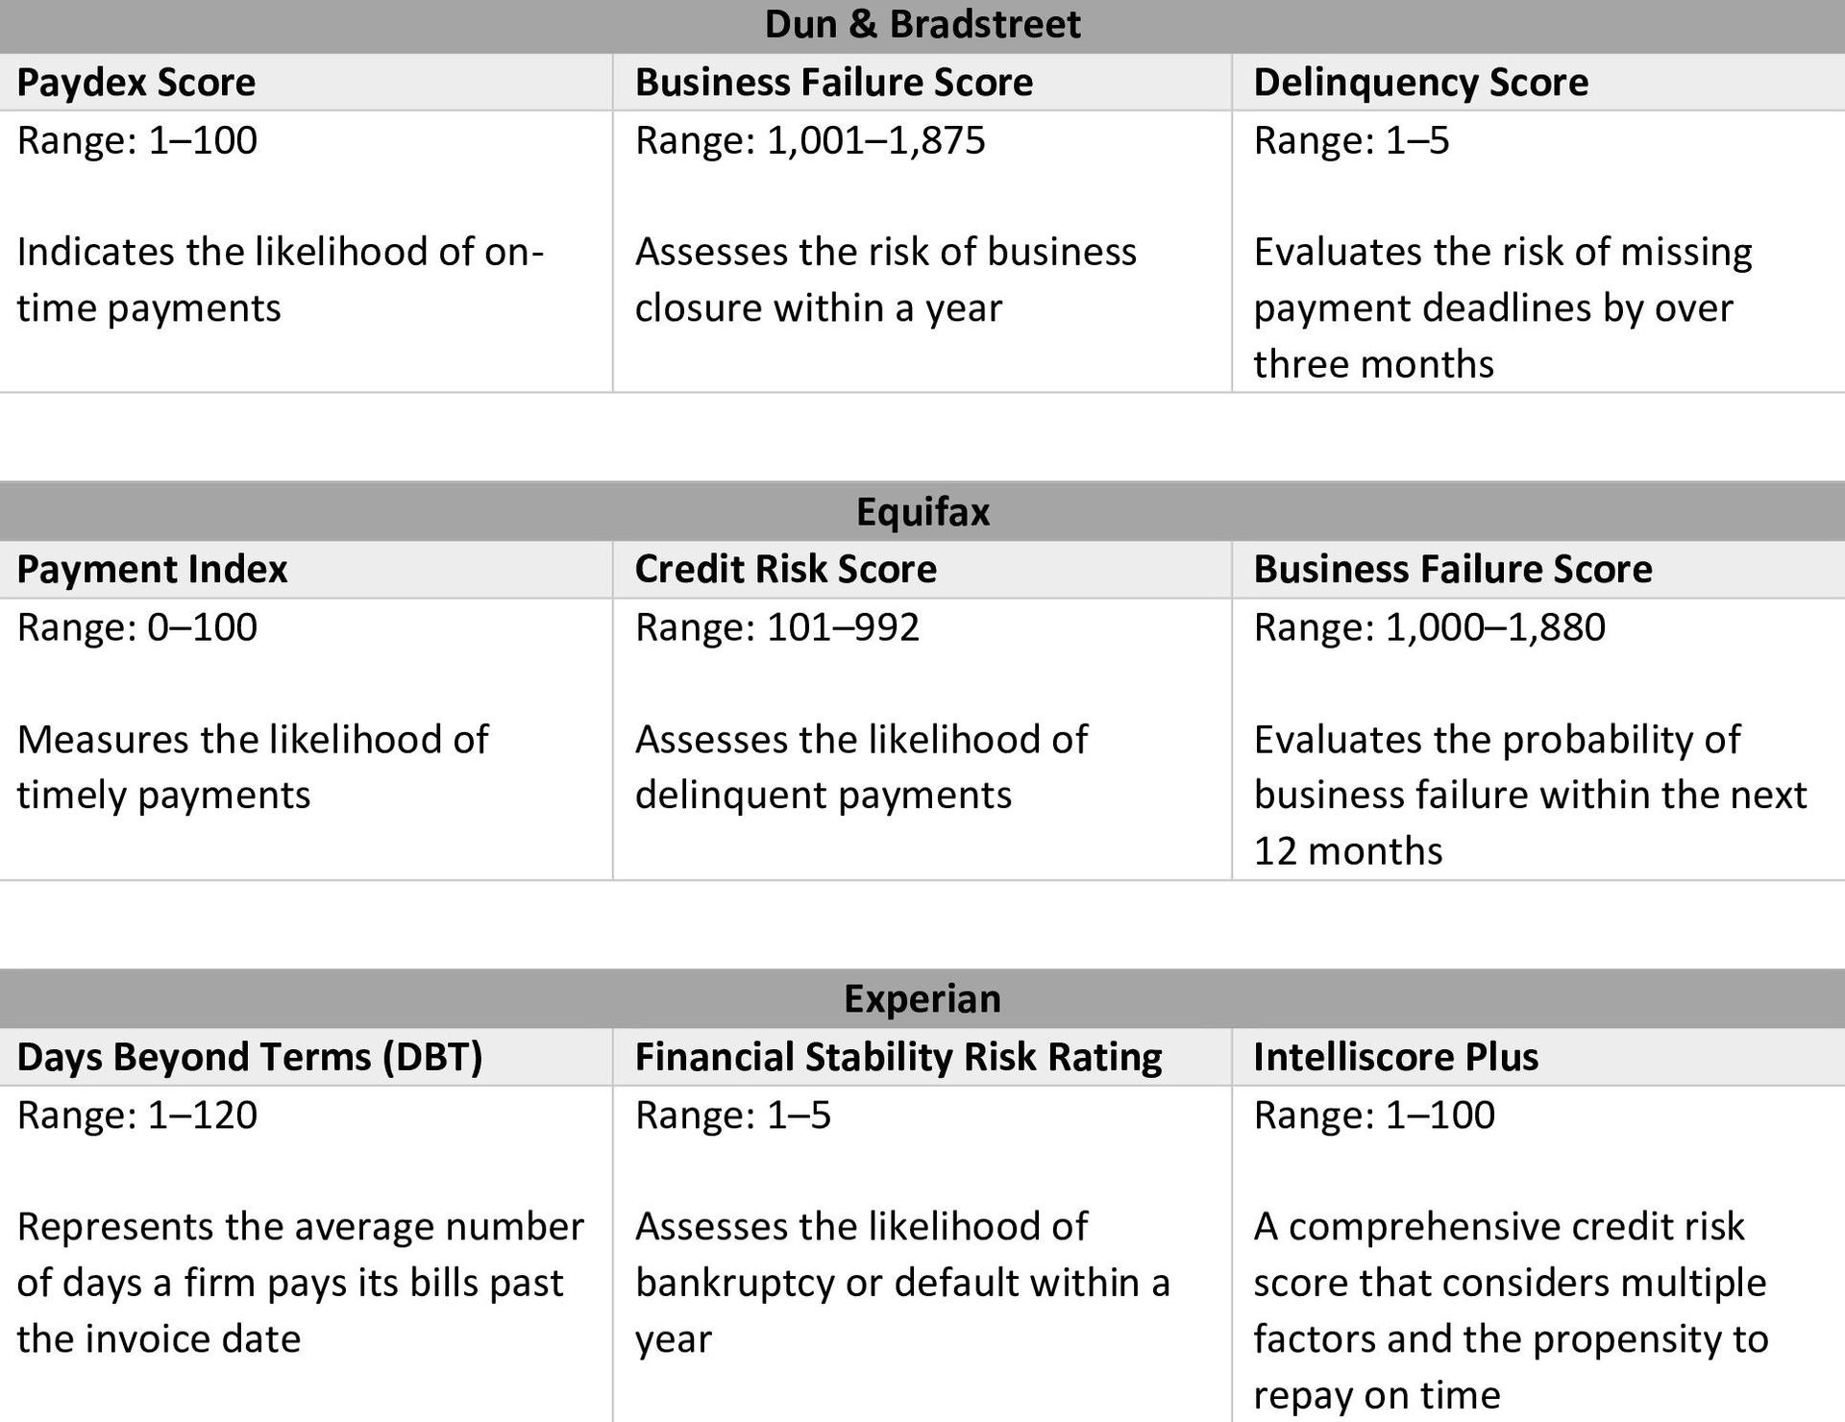Screen dimensions: 1845x1422
Task: Select the Days Beyond Terms (DBT) heading
Action: coord(250,1057)
